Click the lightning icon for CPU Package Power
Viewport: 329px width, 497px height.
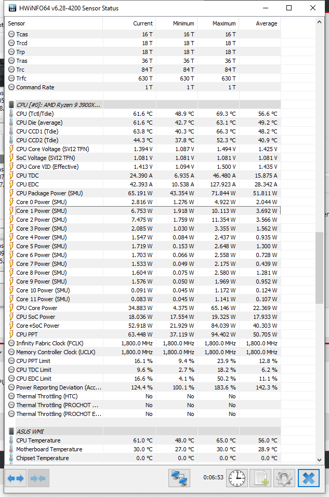click(11, 193)
